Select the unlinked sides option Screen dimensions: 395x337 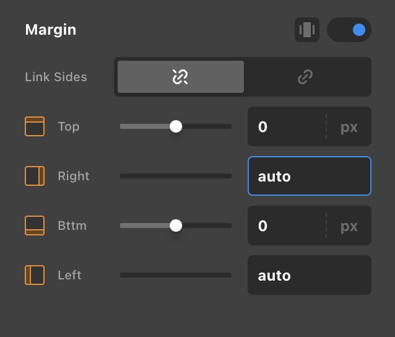(x=180, y=77)
